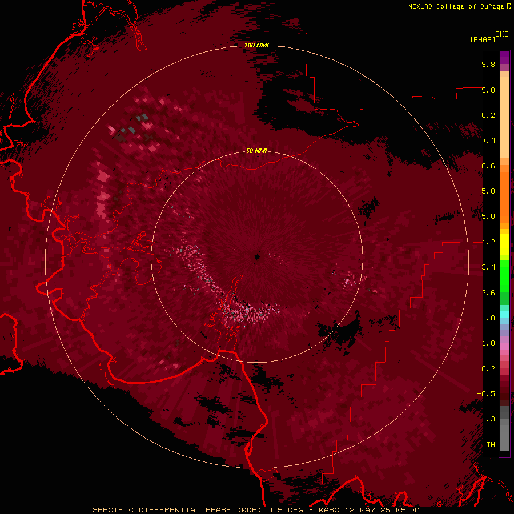Click the Specific Differential Phase caption text
Screen dimensions: 514x514
pos(256,510)
